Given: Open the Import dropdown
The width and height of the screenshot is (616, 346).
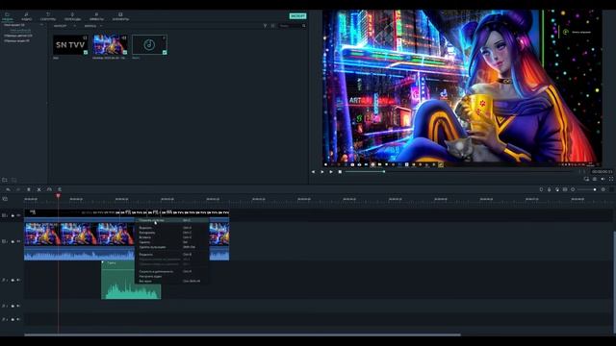Looking at the screenshot, I should 64,26.
